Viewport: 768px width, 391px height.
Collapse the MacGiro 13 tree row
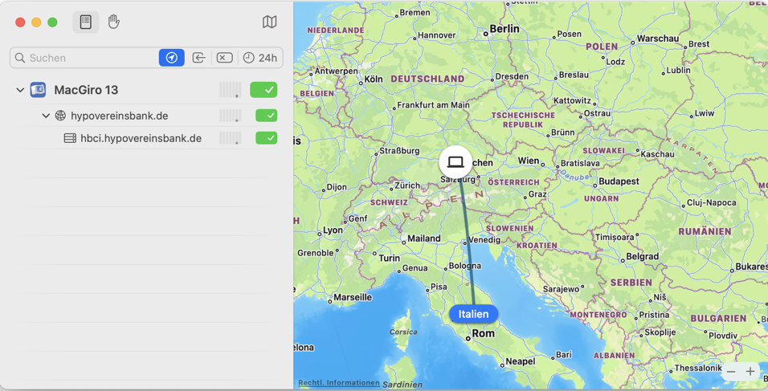point(20,90)
